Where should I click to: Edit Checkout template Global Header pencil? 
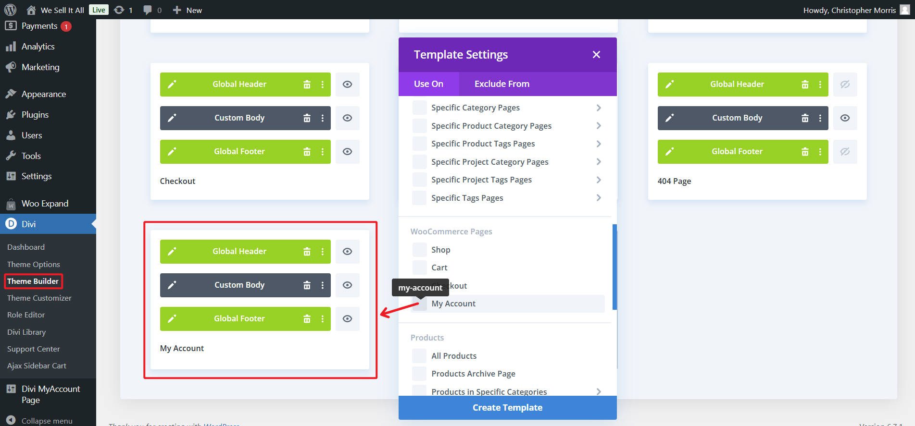click(x=172, y=85)
